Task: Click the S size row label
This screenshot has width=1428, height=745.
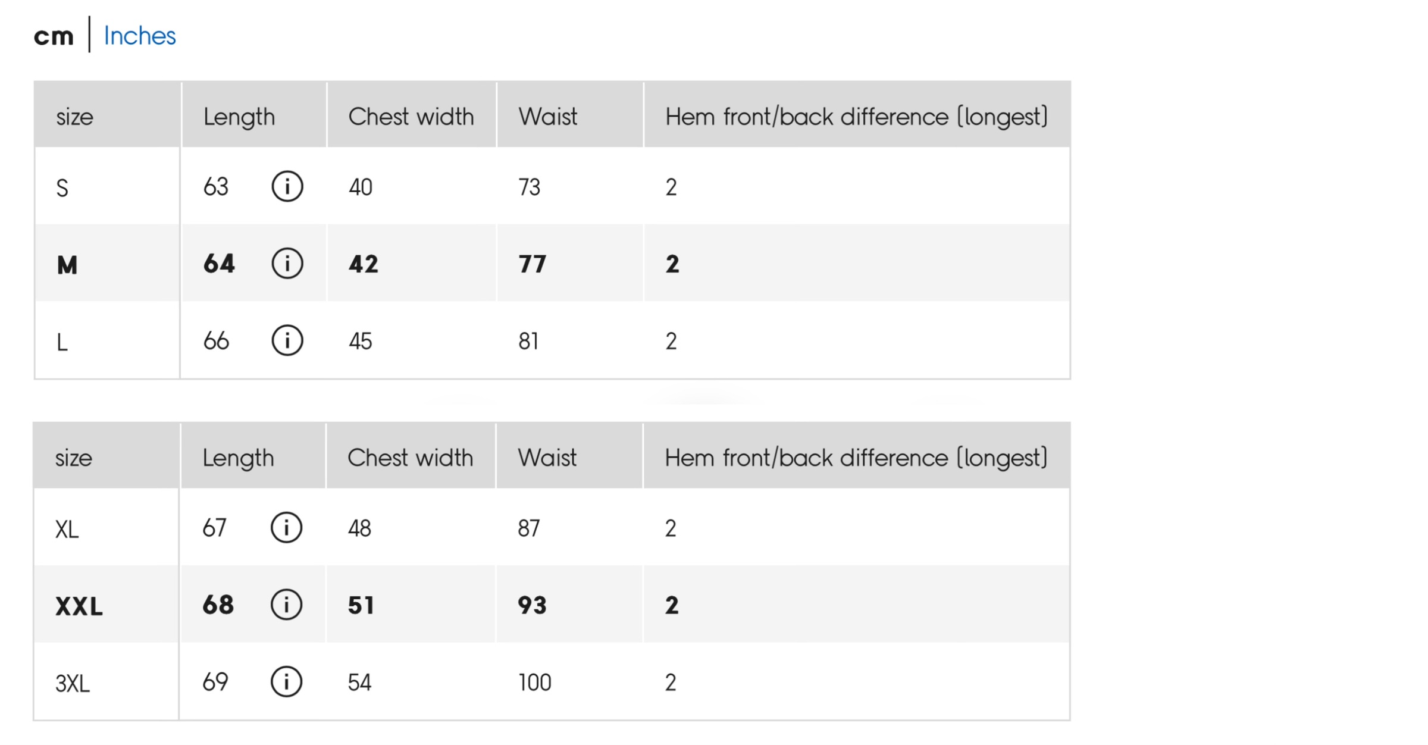Action: point(62,188)
